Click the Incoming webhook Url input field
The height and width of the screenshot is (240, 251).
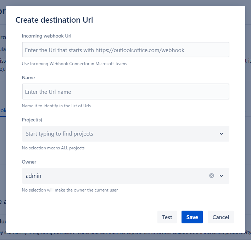(125, 50)
